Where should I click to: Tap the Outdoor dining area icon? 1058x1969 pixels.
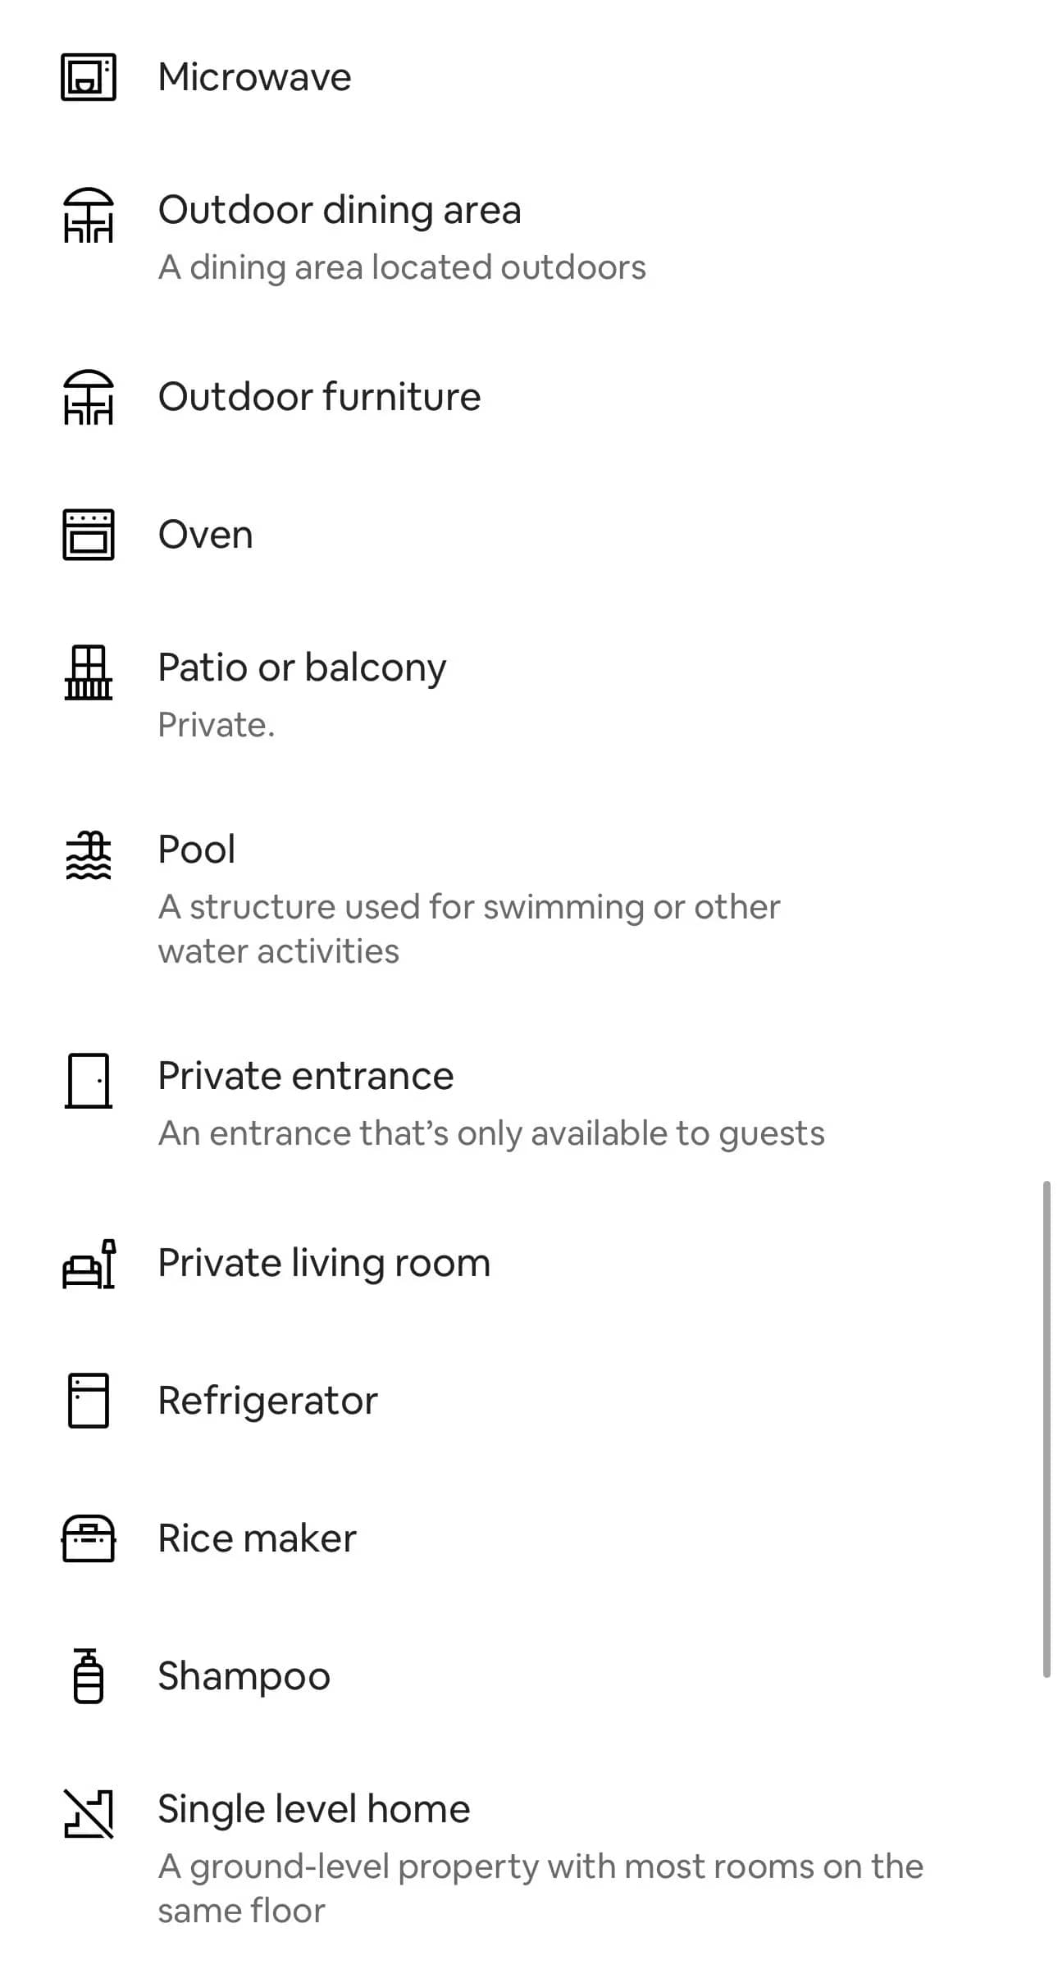point(89,215)
